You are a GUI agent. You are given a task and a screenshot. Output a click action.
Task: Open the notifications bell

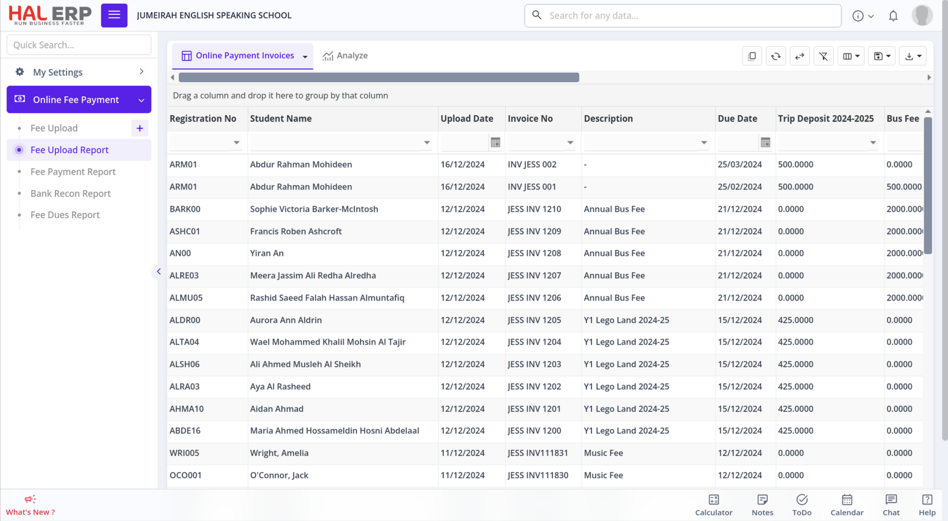click(x=893, y=16)
